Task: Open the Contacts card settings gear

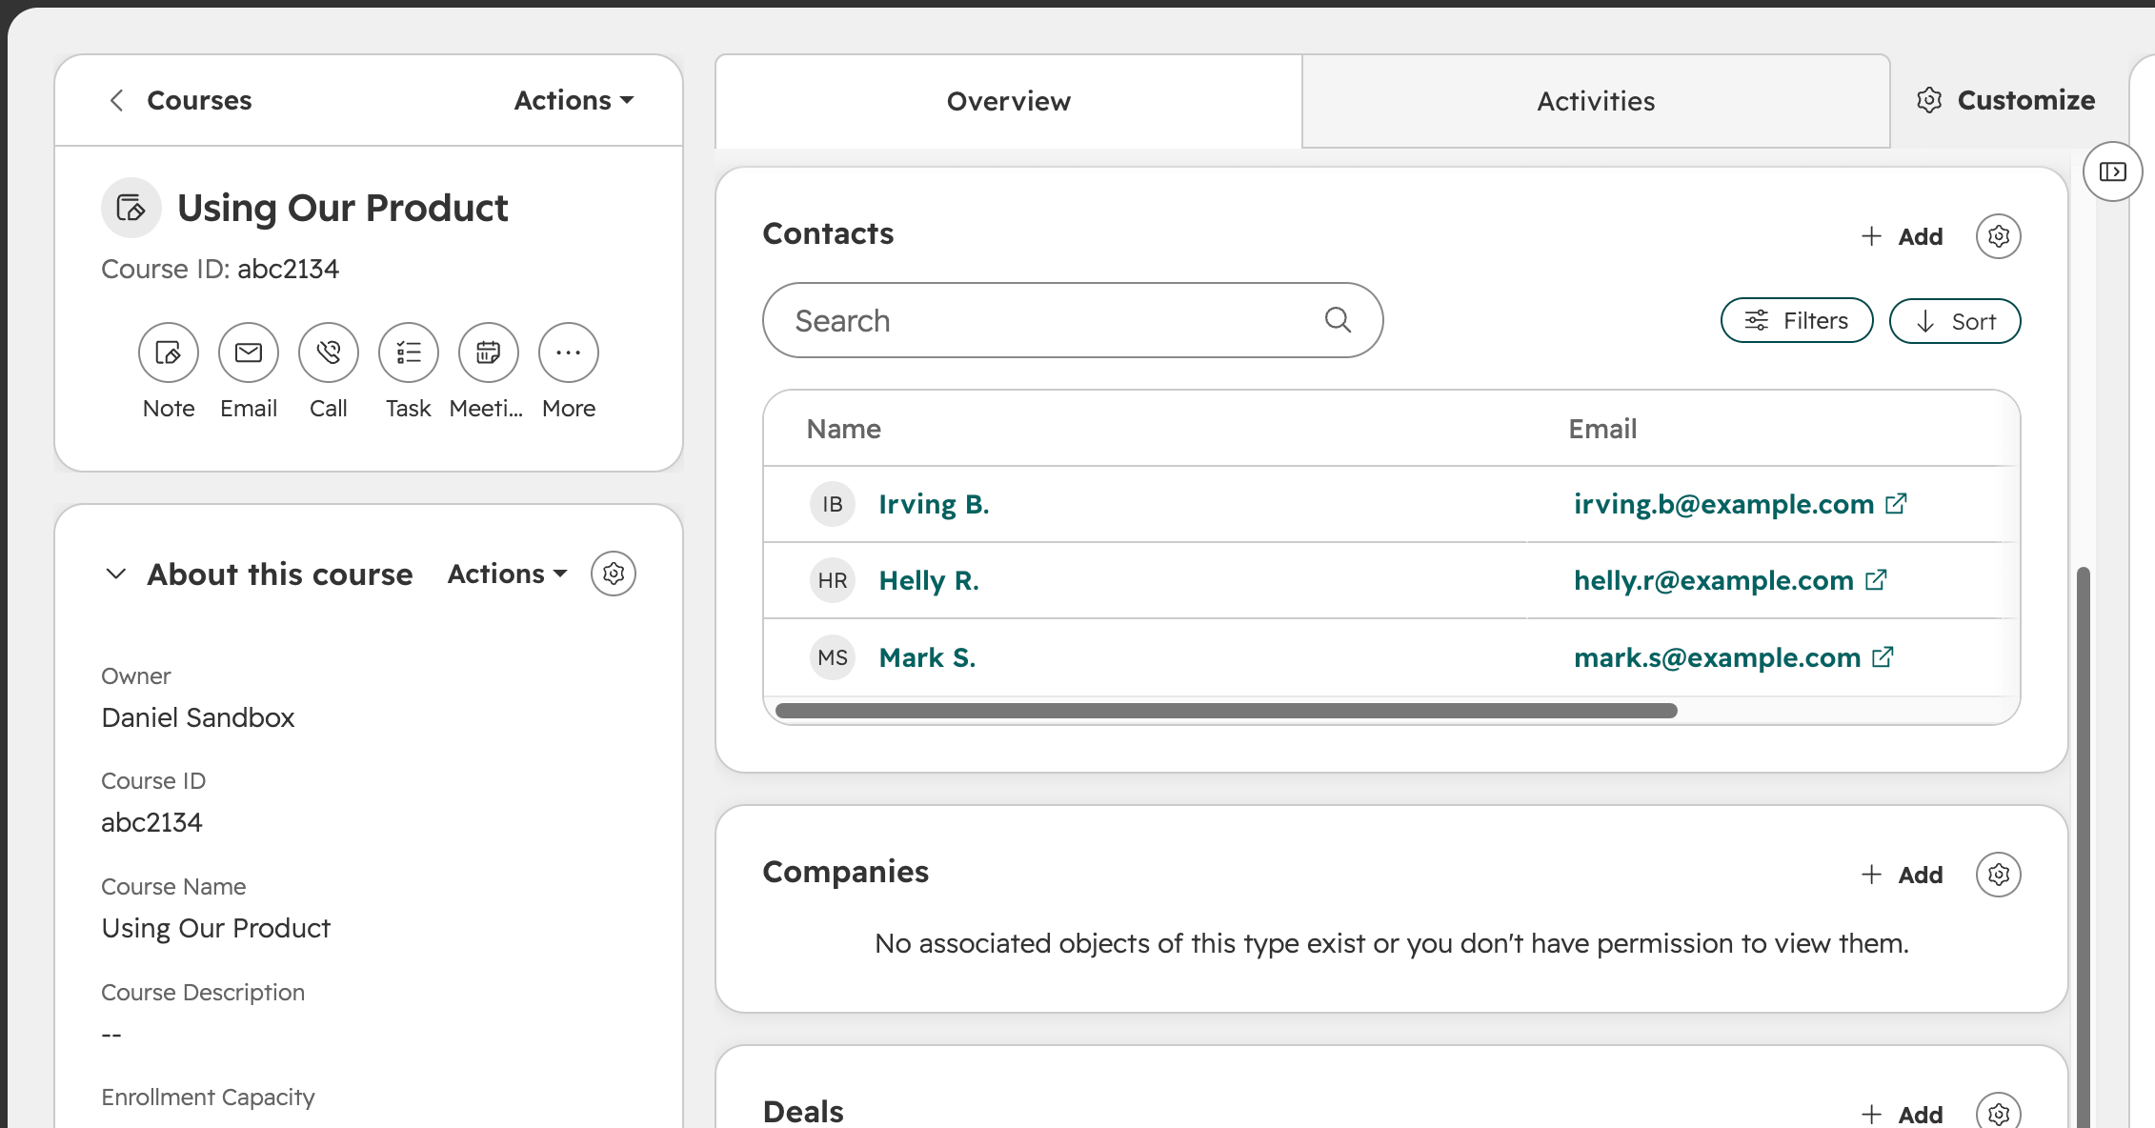Action: click(x=1999, y=236)
